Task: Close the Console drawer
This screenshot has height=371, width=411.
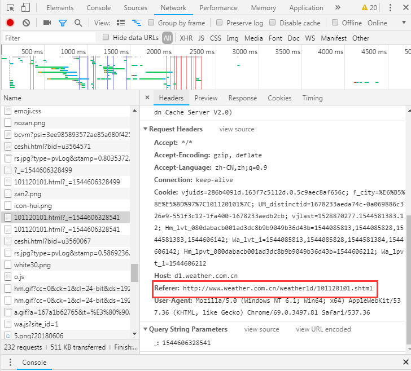Action: 405,362
